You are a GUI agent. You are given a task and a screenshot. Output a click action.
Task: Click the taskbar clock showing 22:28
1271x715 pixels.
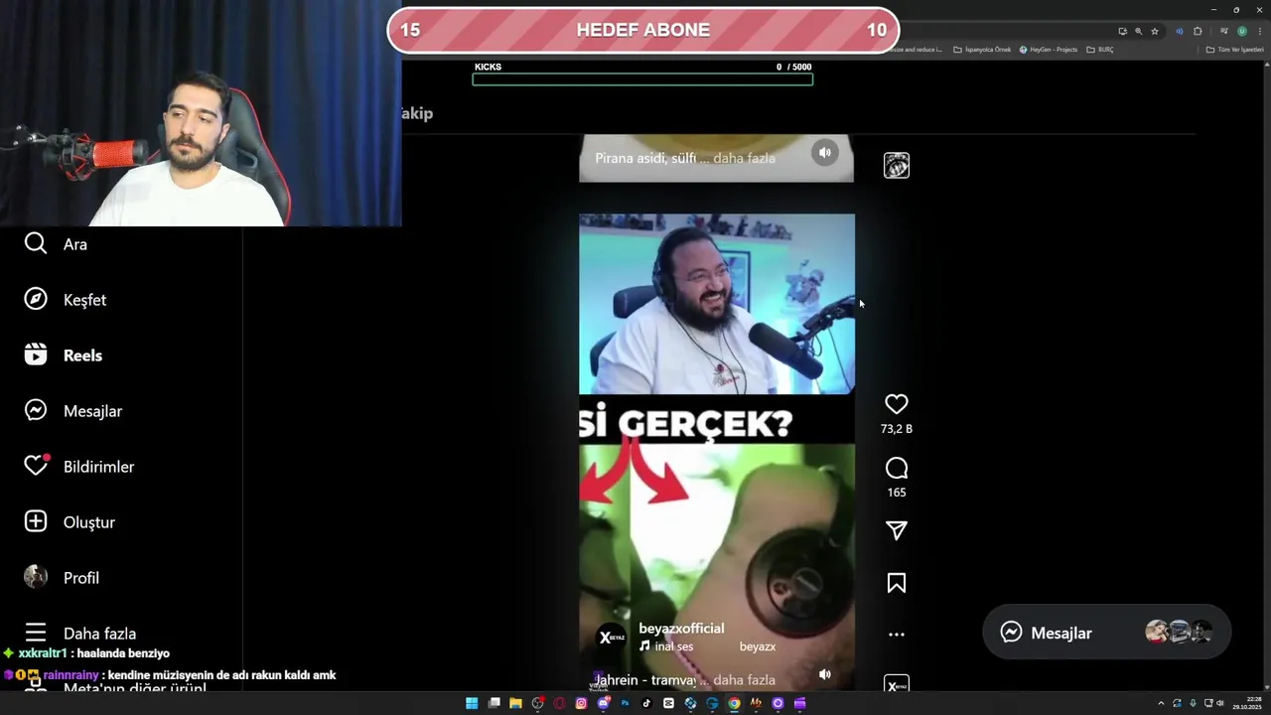(x=1247, y=703)
